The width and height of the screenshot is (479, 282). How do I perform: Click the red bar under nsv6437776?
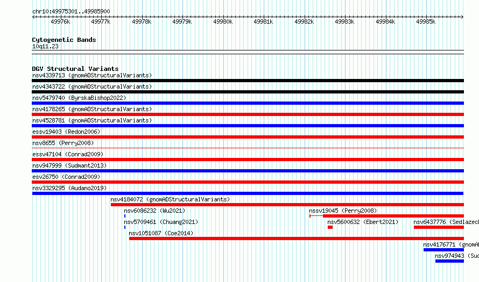point(439,227)
